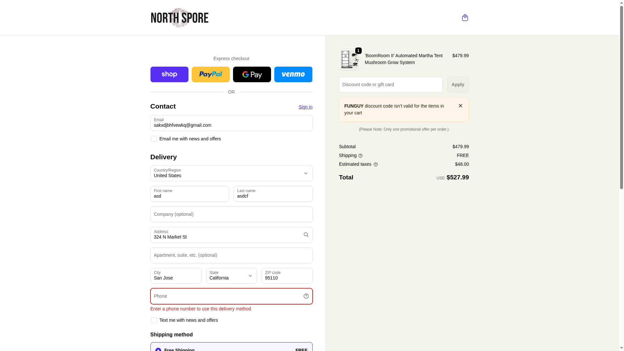This screenshot has height=351, width=624.
Task: Click the Sign in link
Action: pyautogui.click(x=305, y=107)
